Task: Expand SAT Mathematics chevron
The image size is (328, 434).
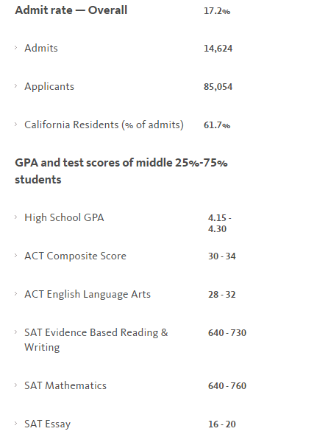Action: pos(15,385)
